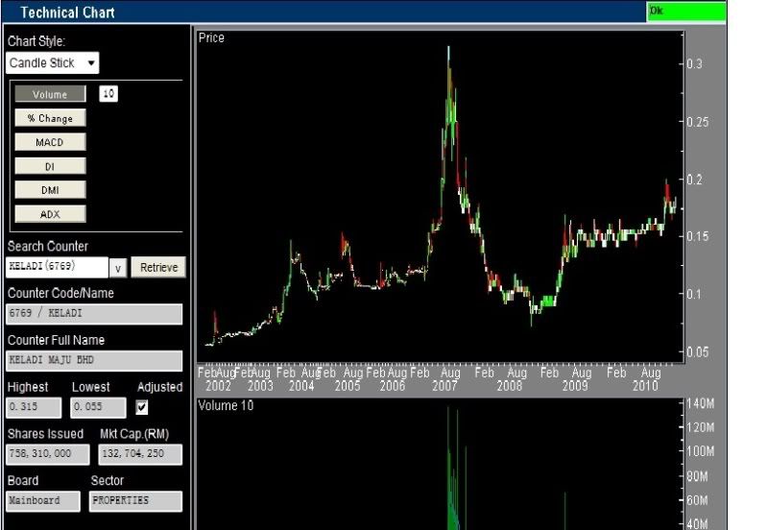Click the Counter Code/Name field
The image size is (767, 530).
coord(94,314)
